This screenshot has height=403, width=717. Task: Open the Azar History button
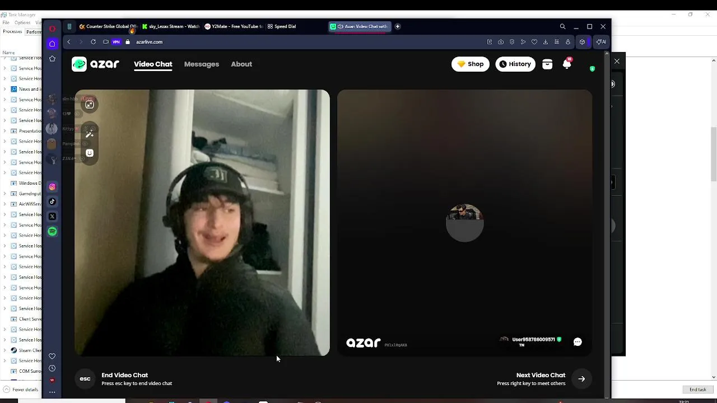pyautogui.click(x=515, y=64)
